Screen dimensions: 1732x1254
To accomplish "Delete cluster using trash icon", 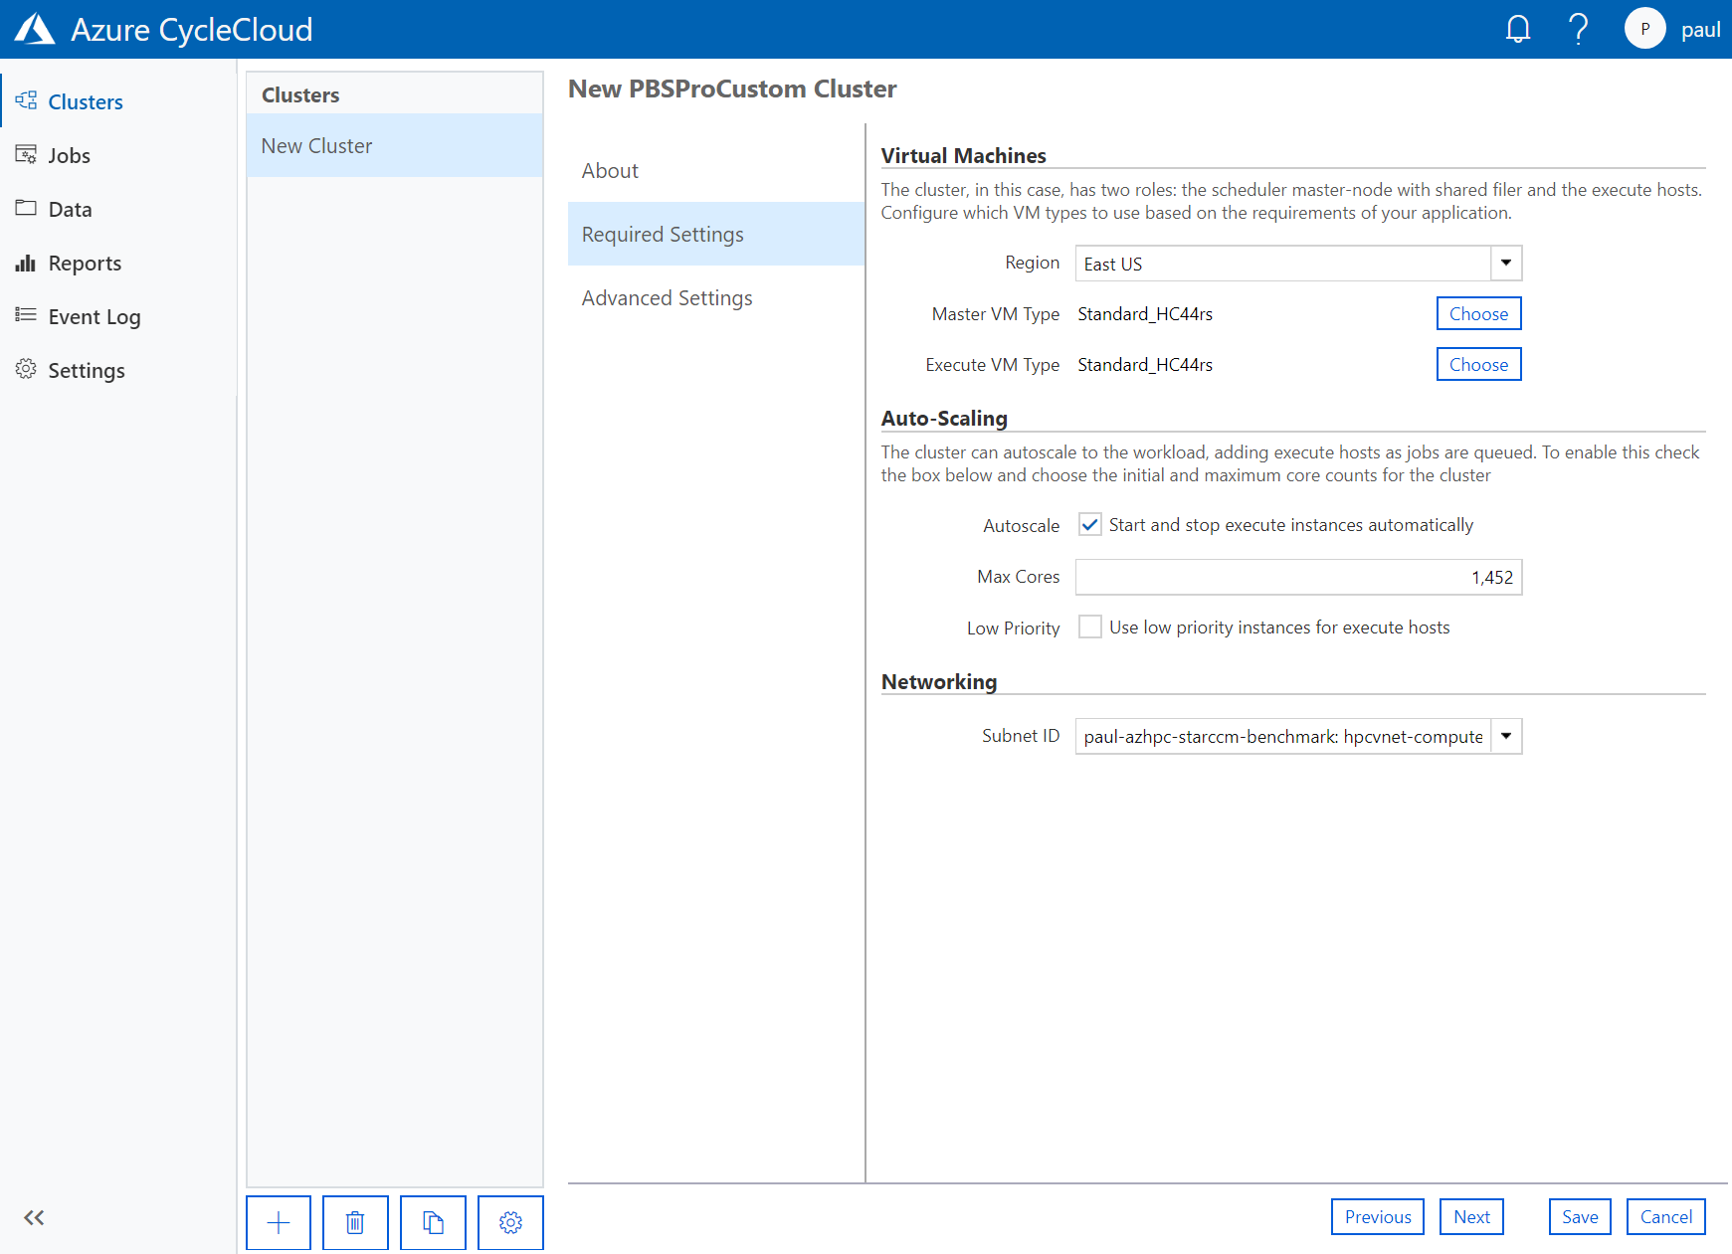I will click(x=355, y=1222).
